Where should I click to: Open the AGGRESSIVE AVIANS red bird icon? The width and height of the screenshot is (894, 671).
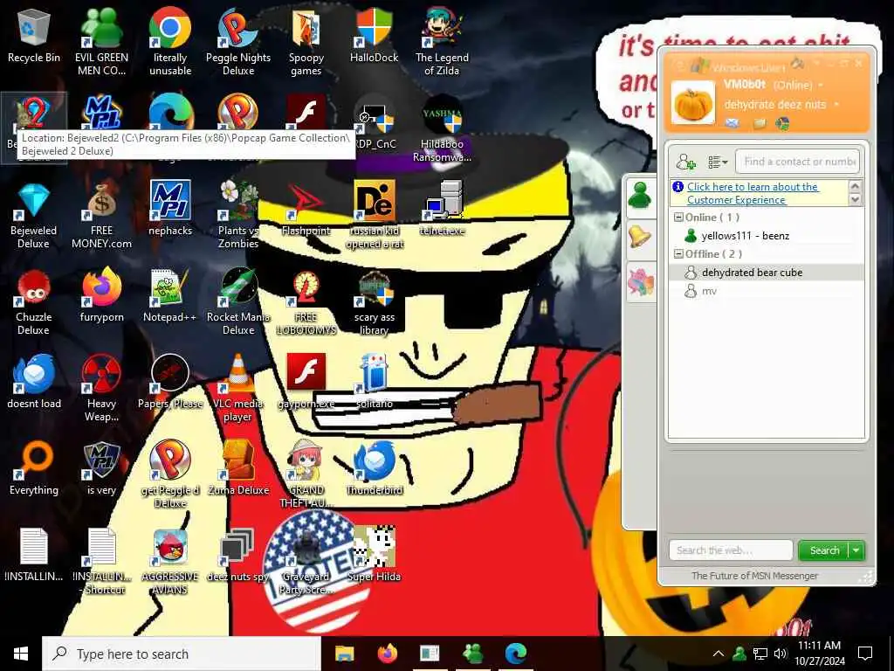click(x=170, y=562)
